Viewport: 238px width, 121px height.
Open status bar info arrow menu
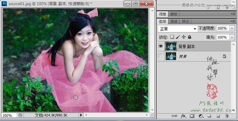(x=81, y=115)
